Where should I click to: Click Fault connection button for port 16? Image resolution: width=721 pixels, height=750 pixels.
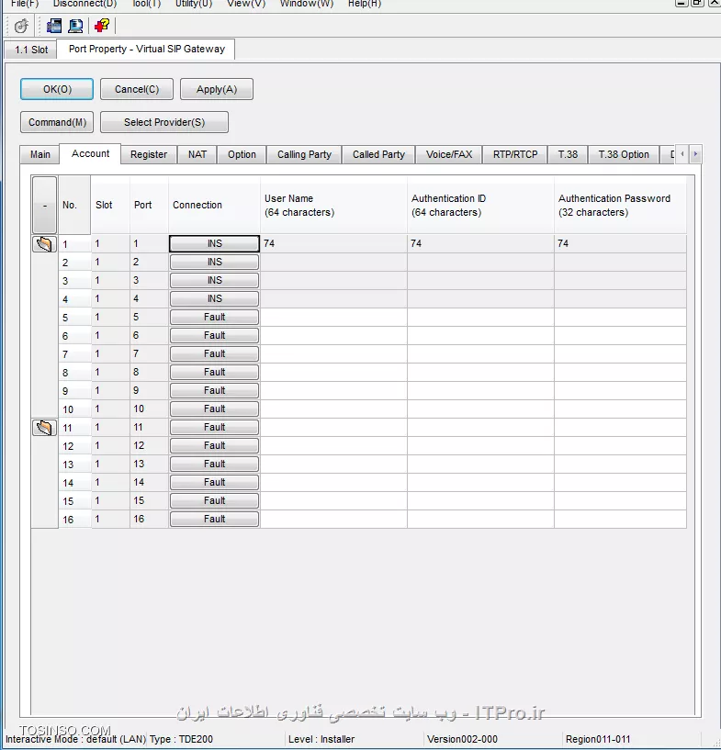(x=214, y=519)
